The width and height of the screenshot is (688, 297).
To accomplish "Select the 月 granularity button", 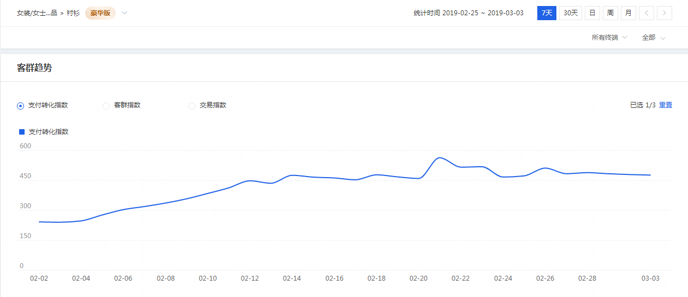I will [628, 13].
